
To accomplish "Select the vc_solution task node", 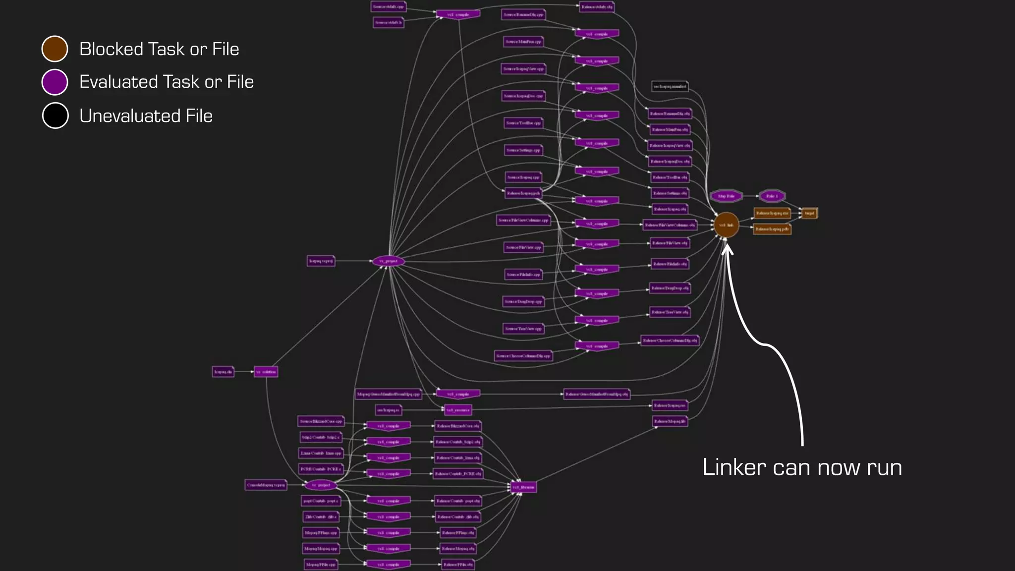I will click(x=266, y=372).
